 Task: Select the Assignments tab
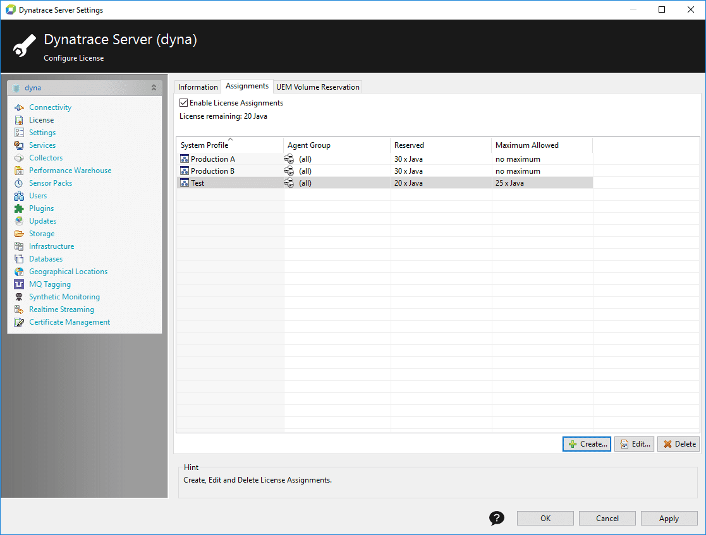click(x=247, y=86)
